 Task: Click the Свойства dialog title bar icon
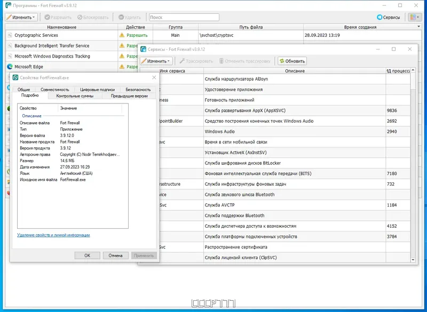[15, 77]
